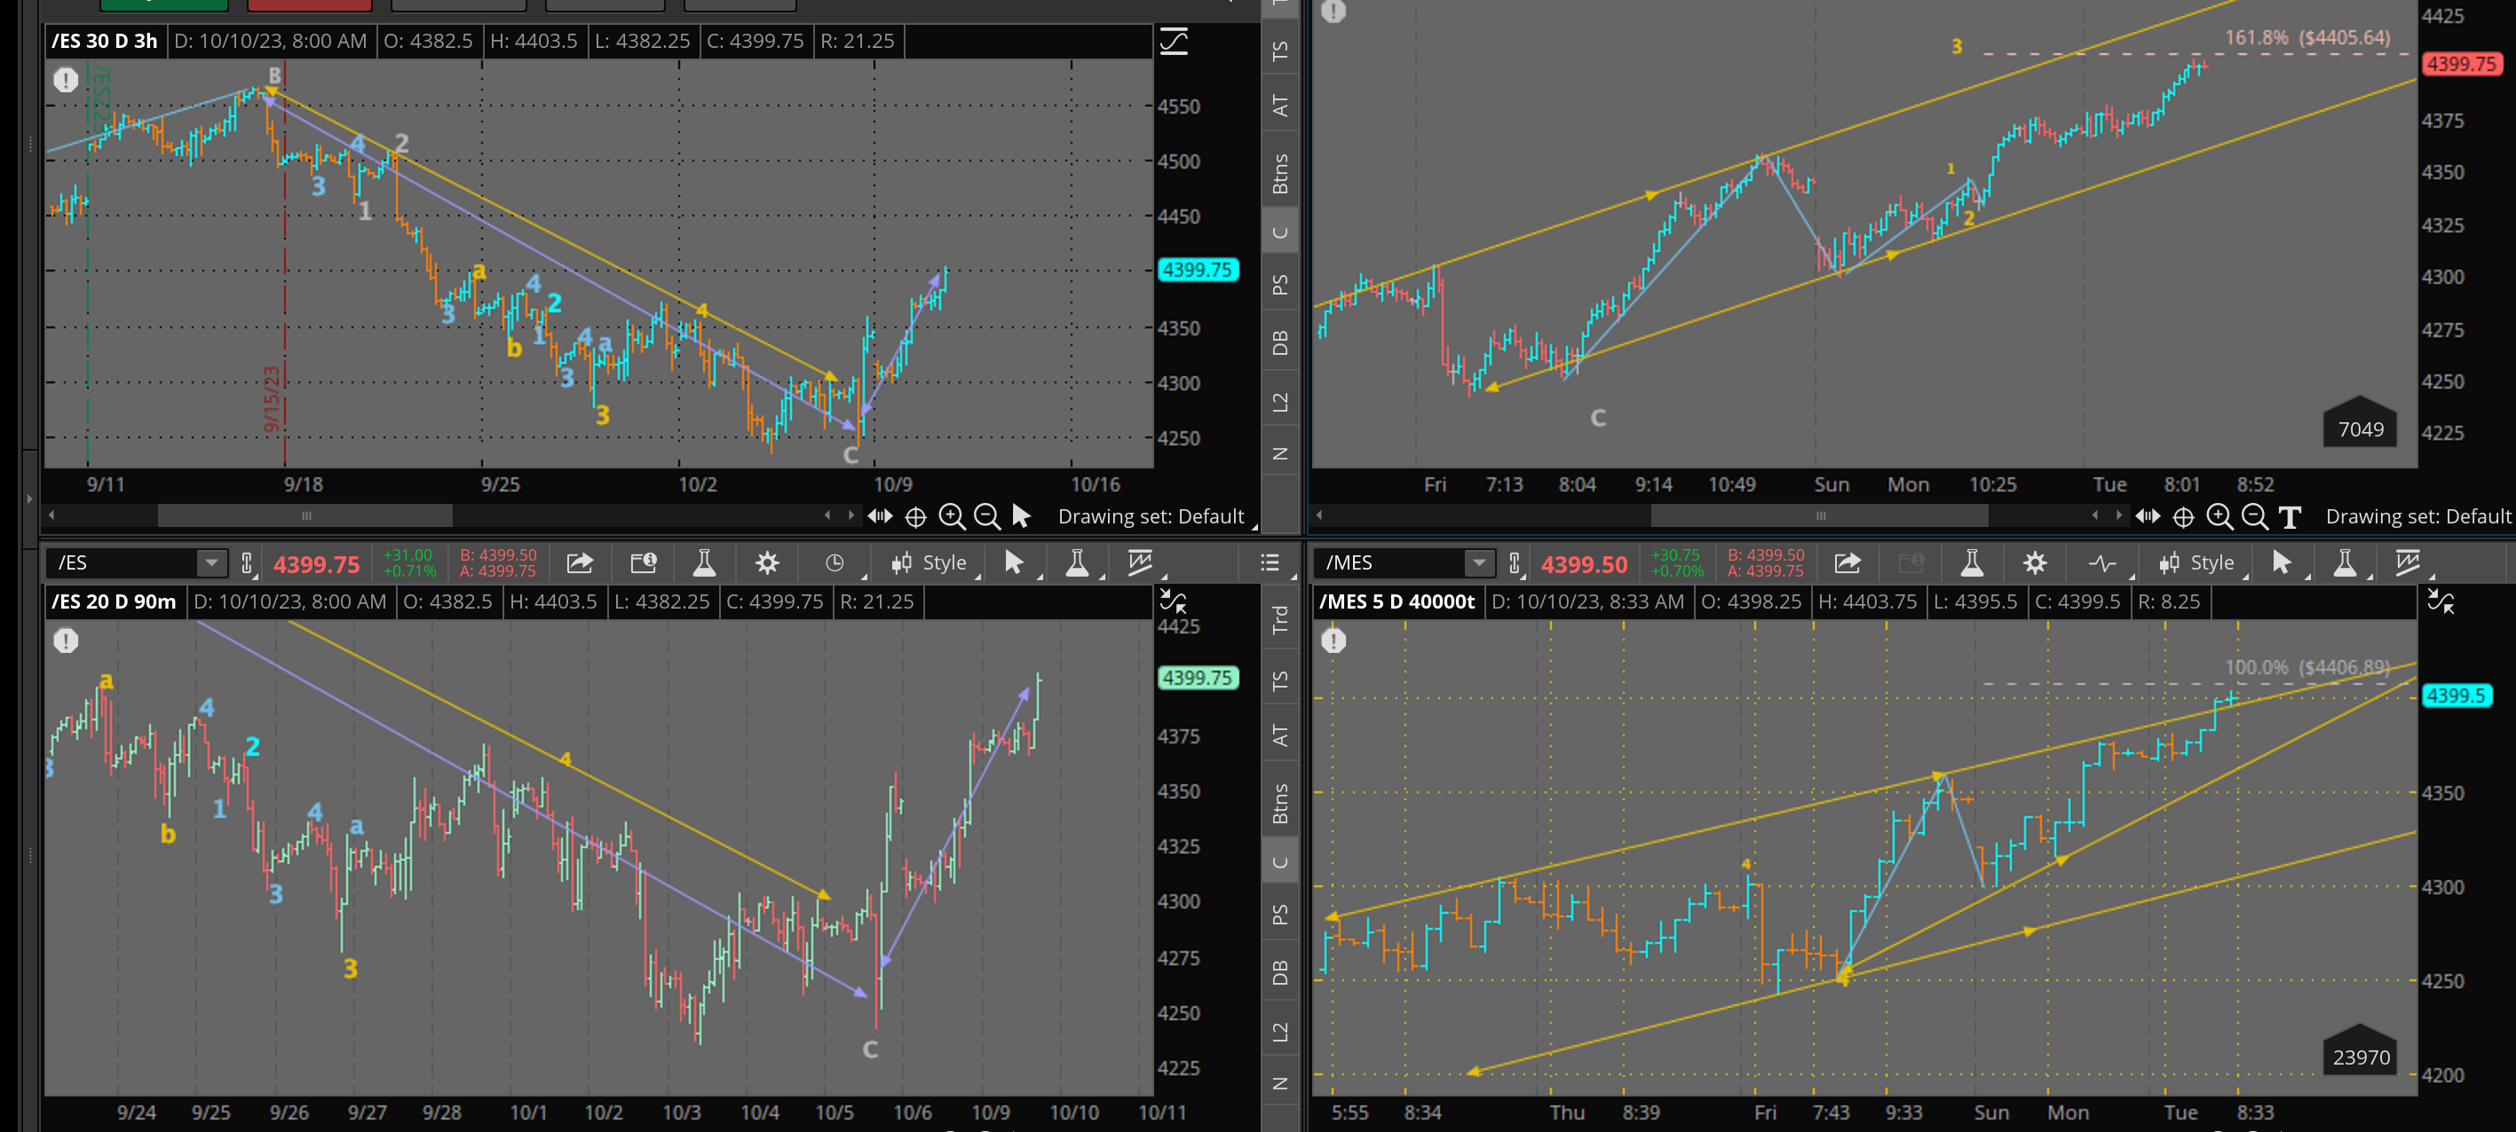2516x1132 pixels.
Task: Click the /ES last price 4399.75 in toolbar
Action: point(316,564)
